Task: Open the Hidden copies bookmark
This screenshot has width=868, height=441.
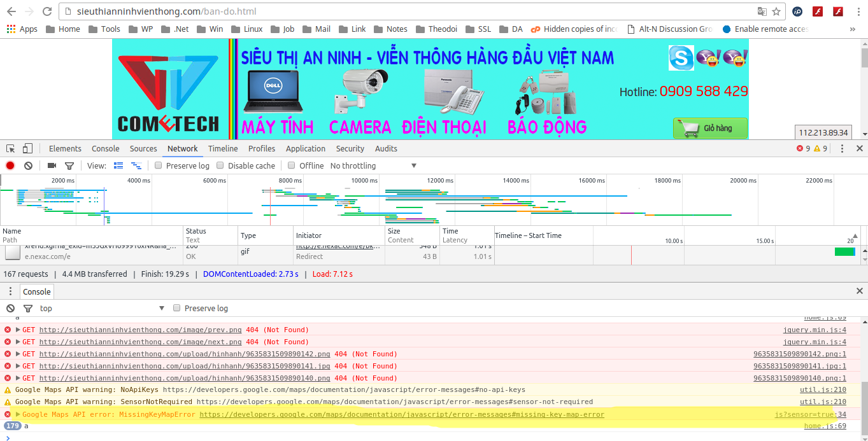Action: 574,29
